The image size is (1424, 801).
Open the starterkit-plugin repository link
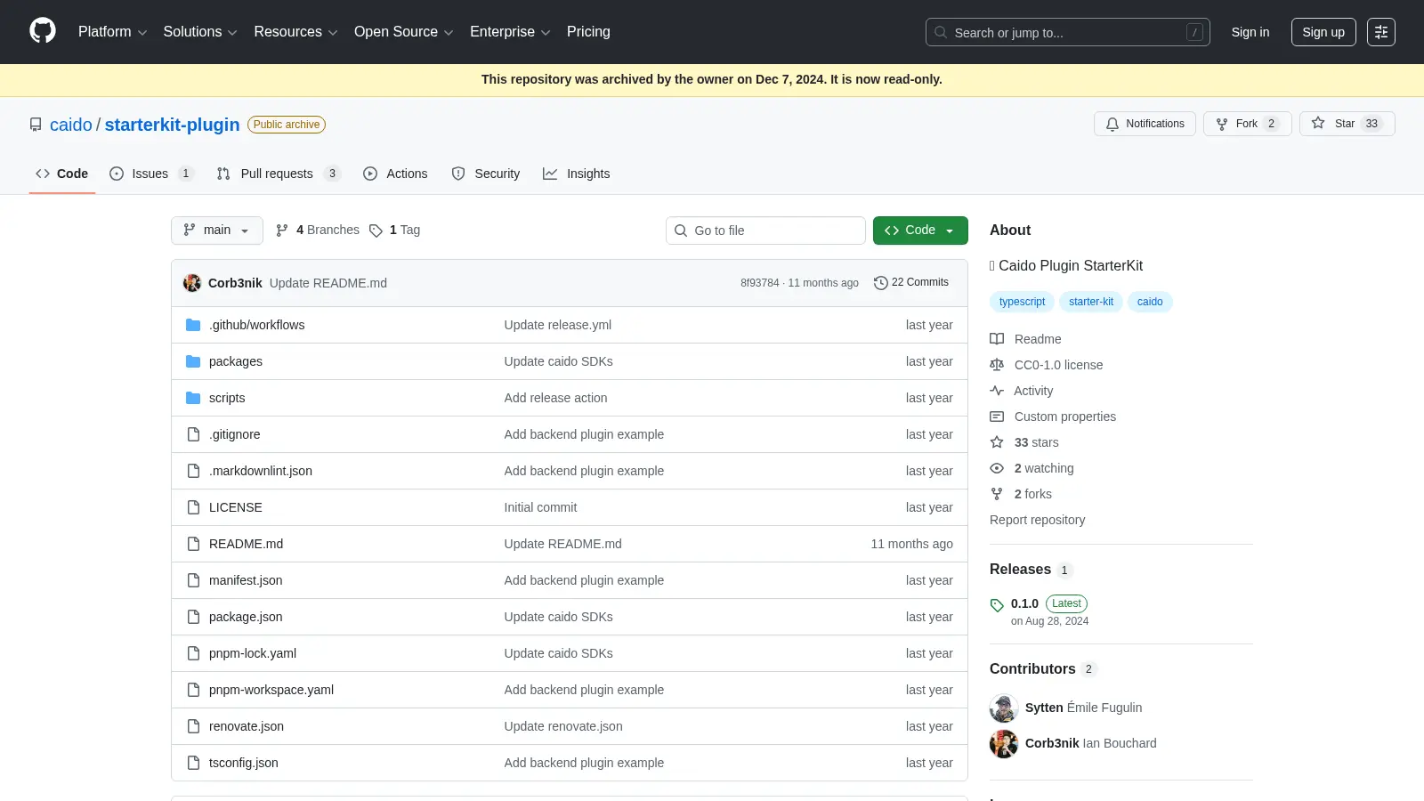coord(173,125)
